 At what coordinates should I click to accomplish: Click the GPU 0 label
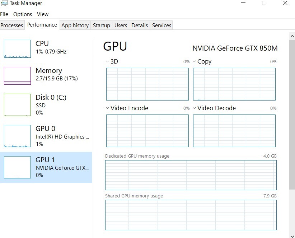pos(45,129)
